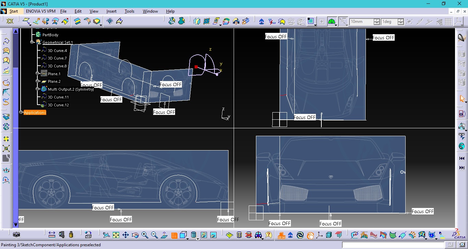Select 3D Curve.4 in the tree
468x249 pixels.
[57, 51]
